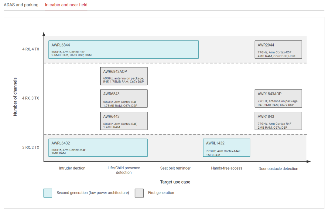Viewport: 328px width, 213px height.
Task: Click the Target use case axis title
Action: tap(175, 182)
